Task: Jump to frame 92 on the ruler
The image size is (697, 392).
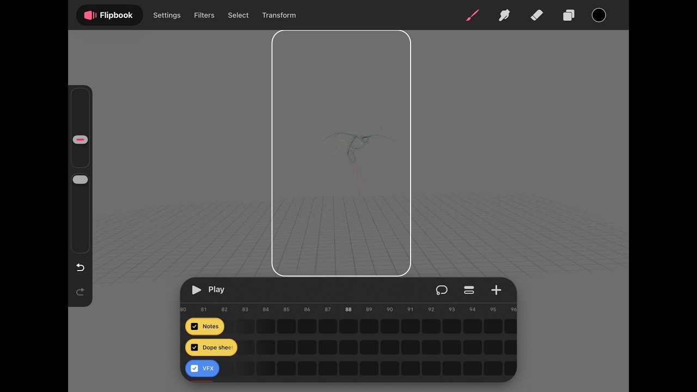Action: click(x=431, y=309)
